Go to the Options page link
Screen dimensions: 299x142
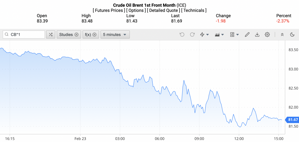pos(136,10)
